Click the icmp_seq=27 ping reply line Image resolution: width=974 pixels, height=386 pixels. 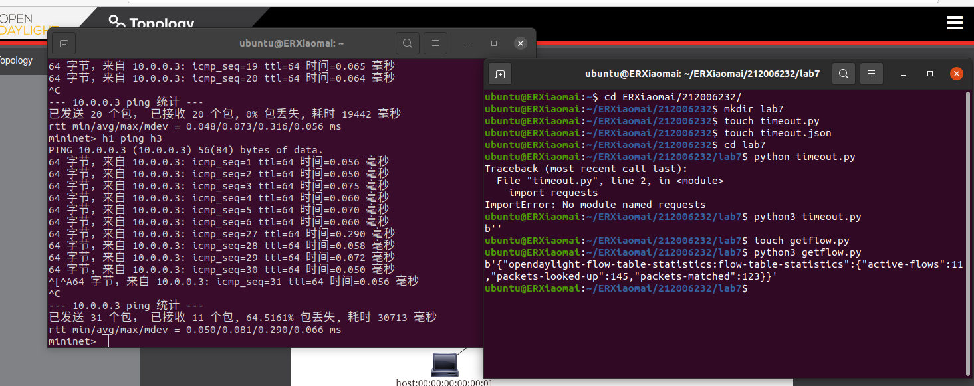point(221,234)
